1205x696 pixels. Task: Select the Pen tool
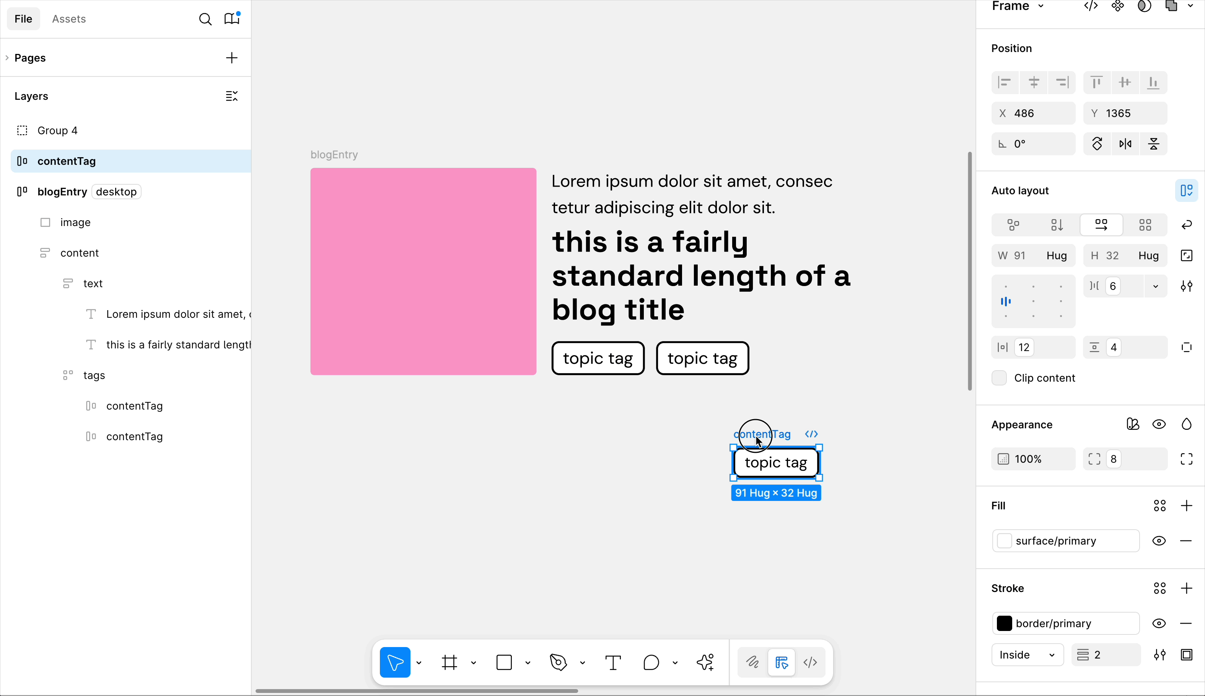559,662
